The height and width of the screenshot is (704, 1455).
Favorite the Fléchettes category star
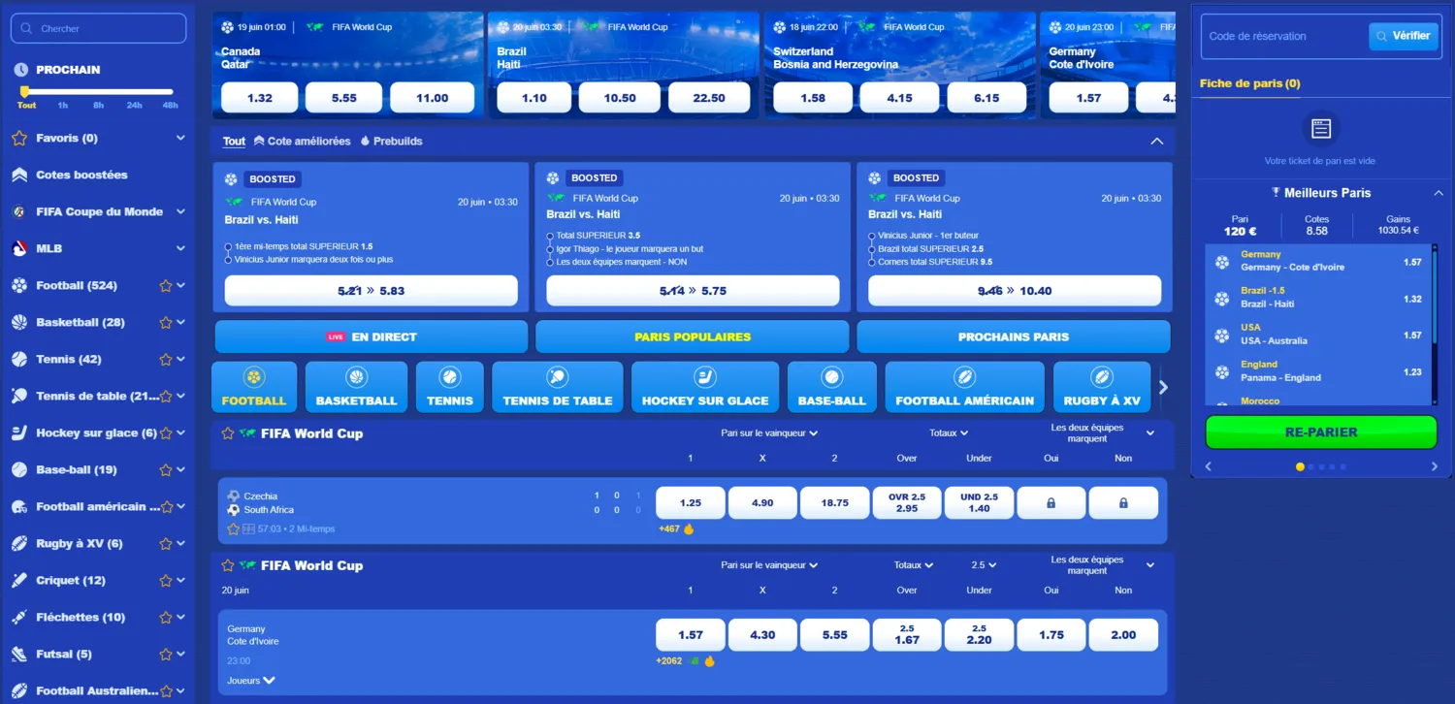tap(166, 618)
